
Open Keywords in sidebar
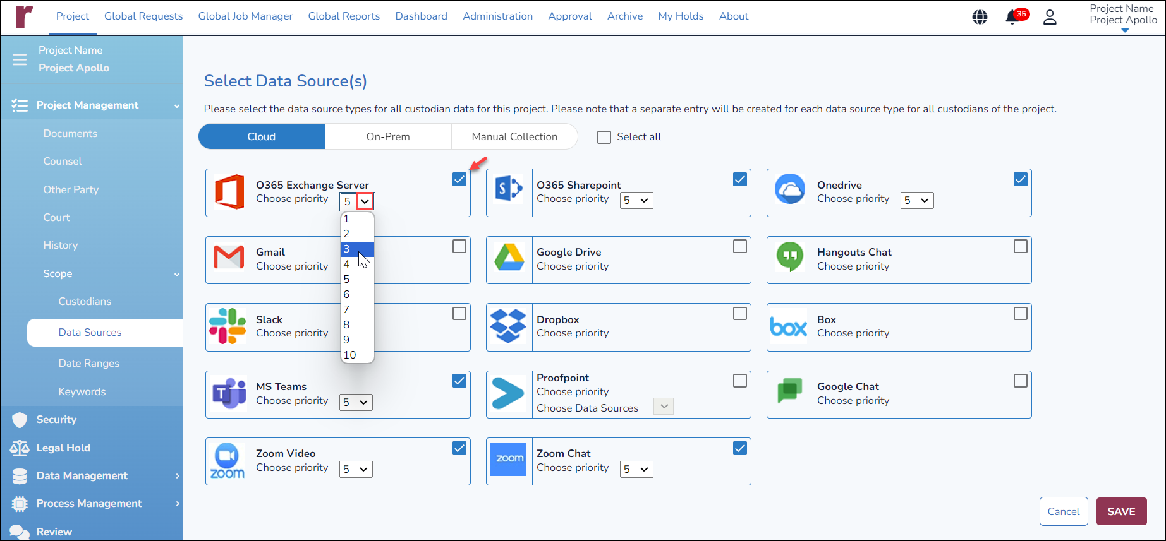click(82, 392)
